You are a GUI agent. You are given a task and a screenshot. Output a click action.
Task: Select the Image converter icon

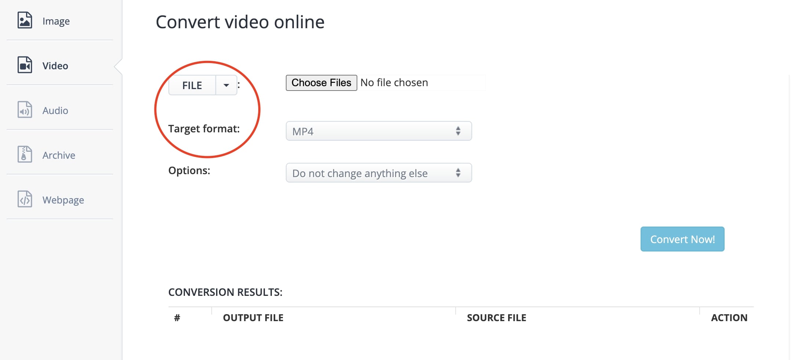(24, 21)
